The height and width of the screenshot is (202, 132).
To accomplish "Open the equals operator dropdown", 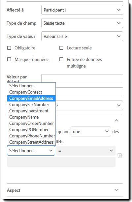I will pyautogui.click(x=86, y=151).
